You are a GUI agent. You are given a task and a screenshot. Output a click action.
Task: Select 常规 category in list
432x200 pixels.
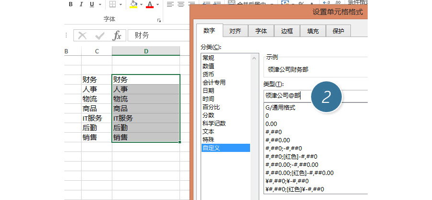coord(226,58)
